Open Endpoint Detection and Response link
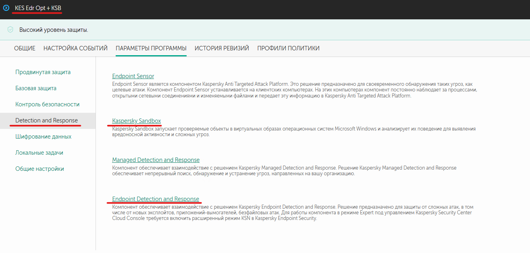This screenshot has height=253, width=530. (156, 199)
